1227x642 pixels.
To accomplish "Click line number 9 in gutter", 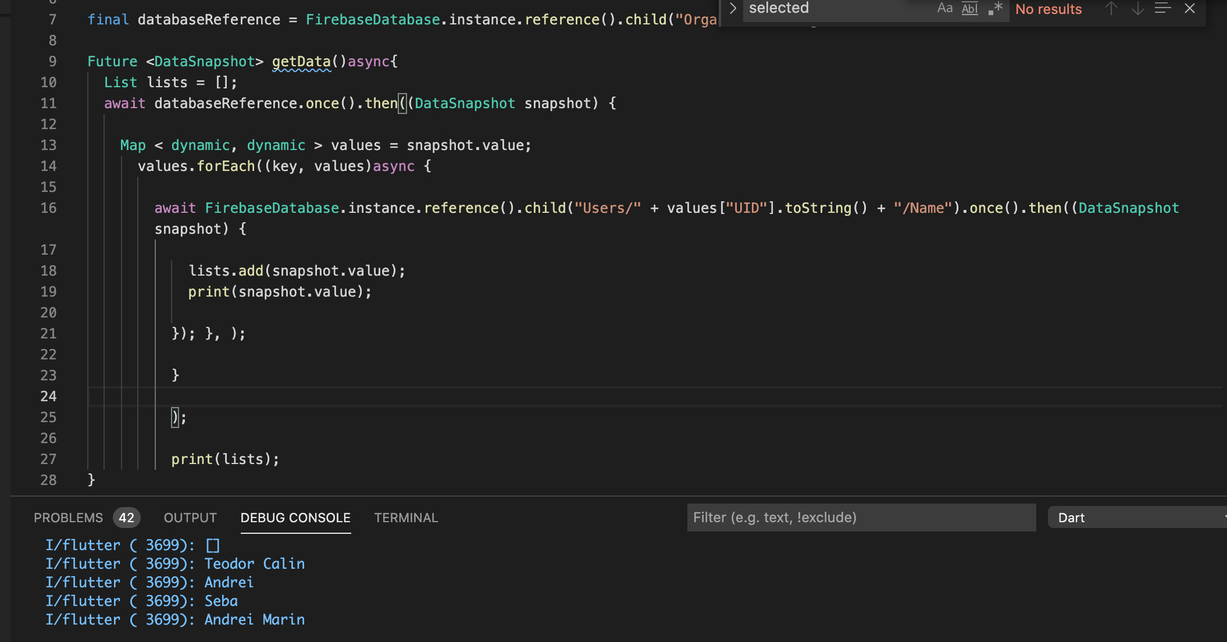I will pyautogui.click(x=52, y=62).
